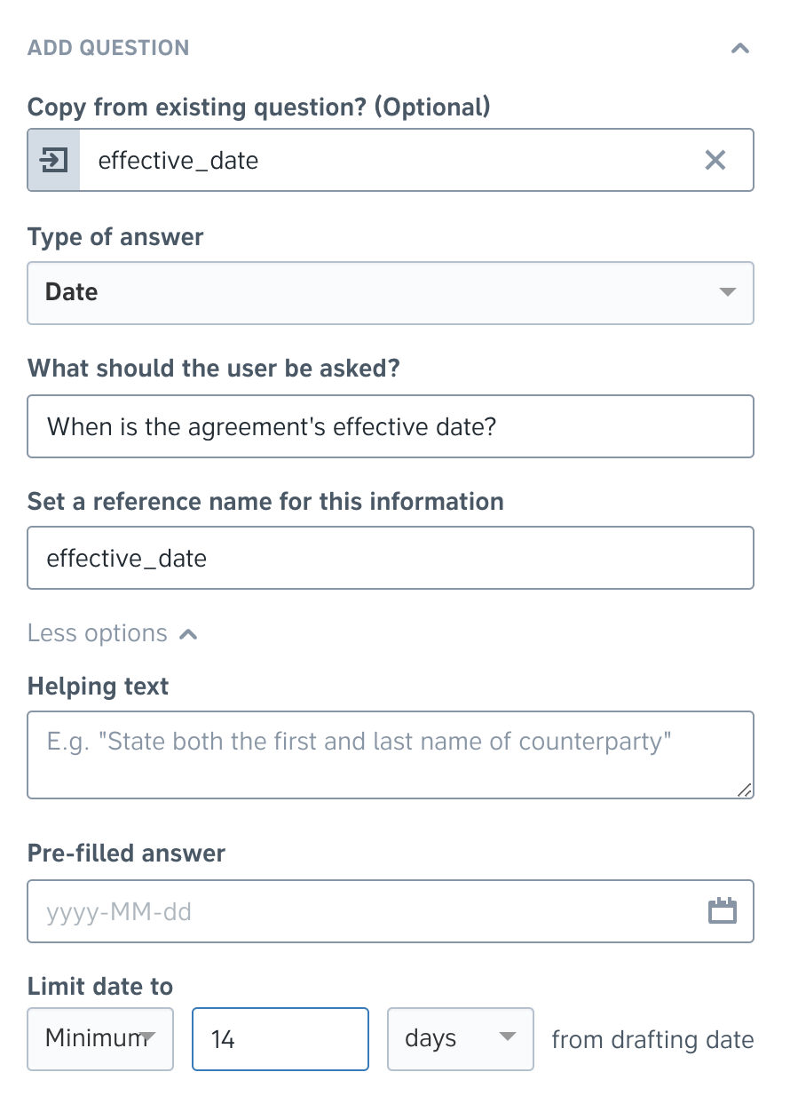
Task: Click the import icon beside the copy field
Action: (54, 161)
